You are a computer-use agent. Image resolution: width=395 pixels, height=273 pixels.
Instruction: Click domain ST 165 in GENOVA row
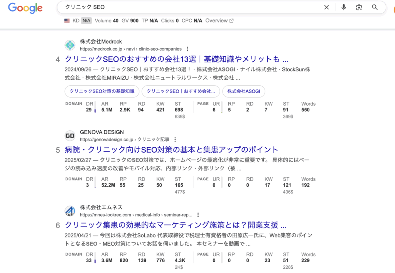(179, 185)
